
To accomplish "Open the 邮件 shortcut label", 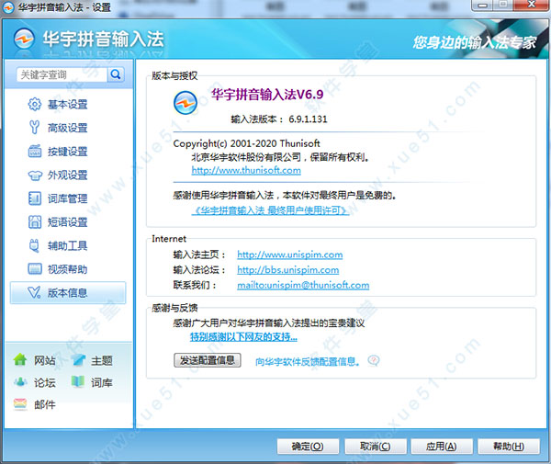I will point(45,404).
